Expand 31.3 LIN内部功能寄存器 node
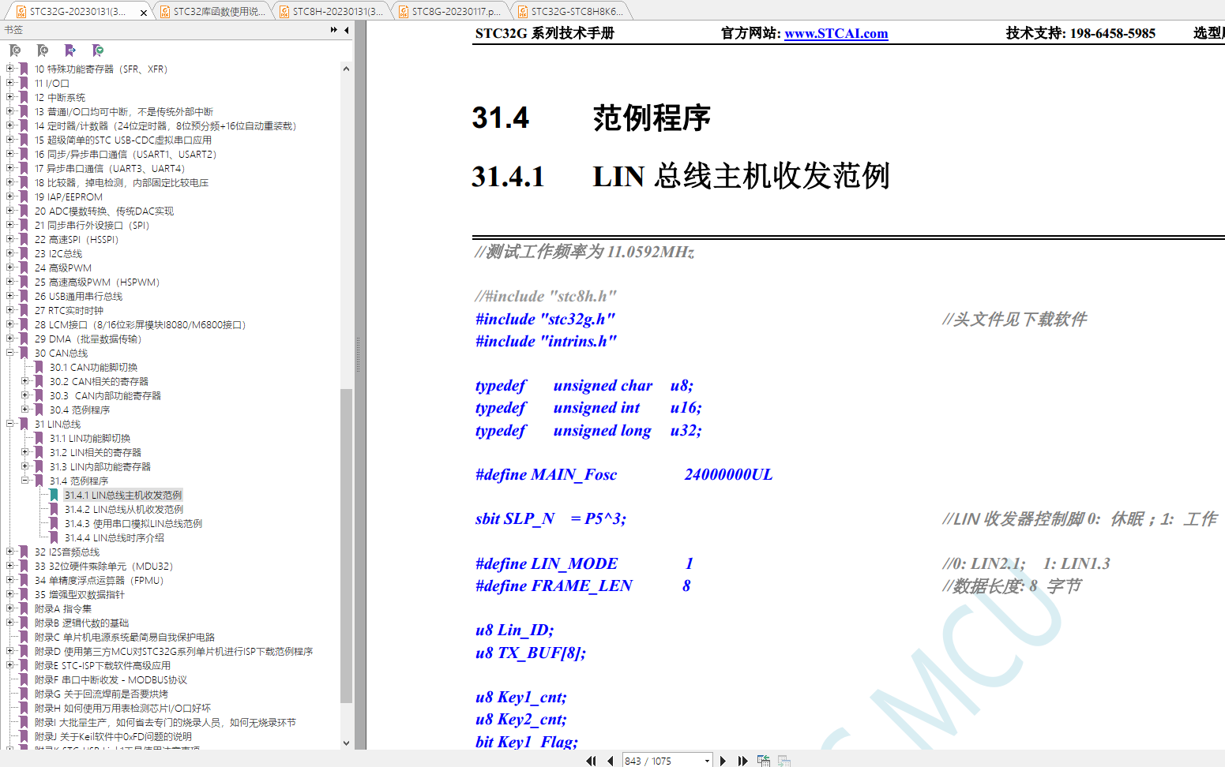This screenshot has height=767, width=1225. tap(25, 466)
